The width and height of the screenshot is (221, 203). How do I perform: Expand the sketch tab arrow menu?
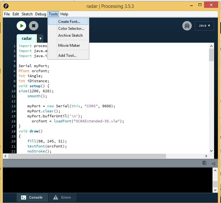(x=41, y=39)
